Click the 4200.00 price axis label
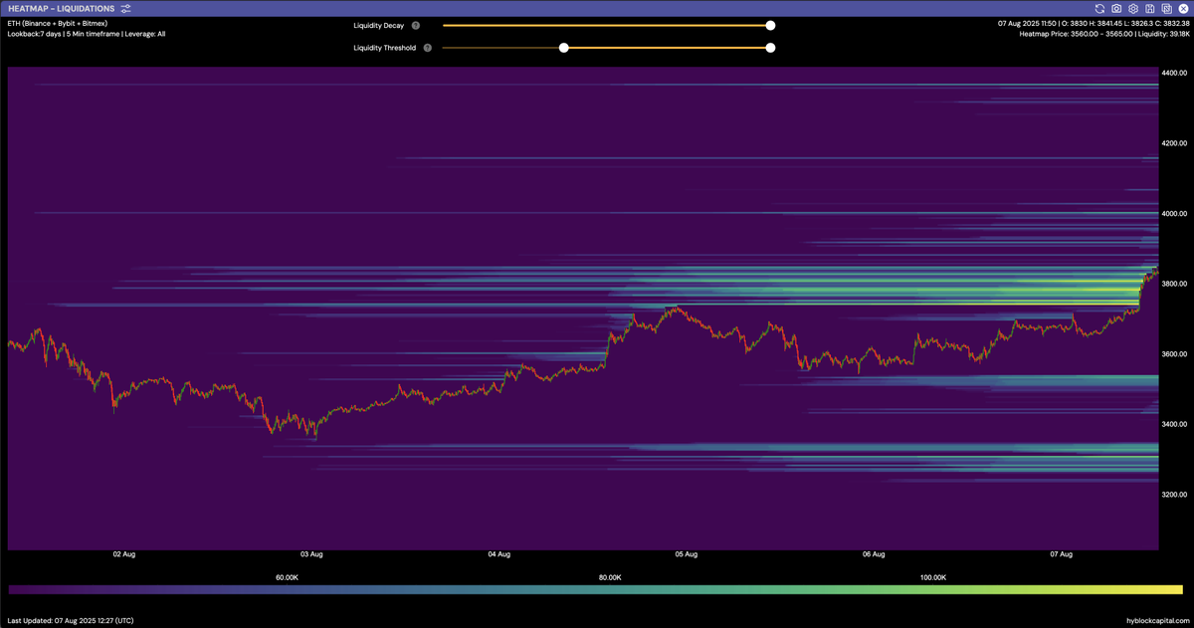The width and height of the screenshot is (1194, 628). 1174,143
